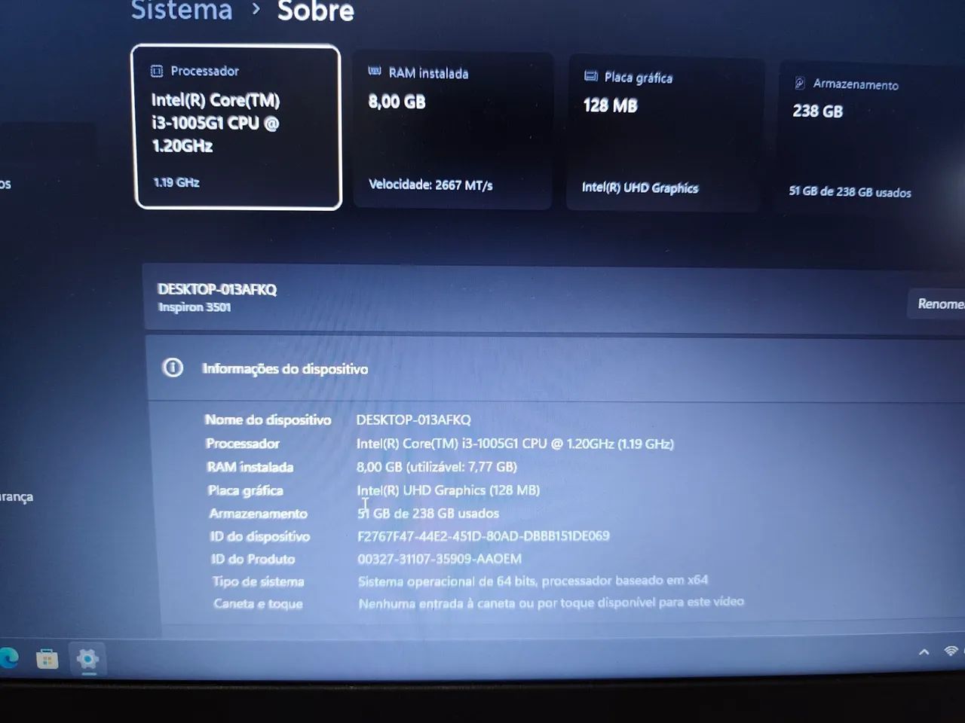Collapse the Informações do dispositivo section header
This screenshot has height=723, width=965.
pos(556,368)
